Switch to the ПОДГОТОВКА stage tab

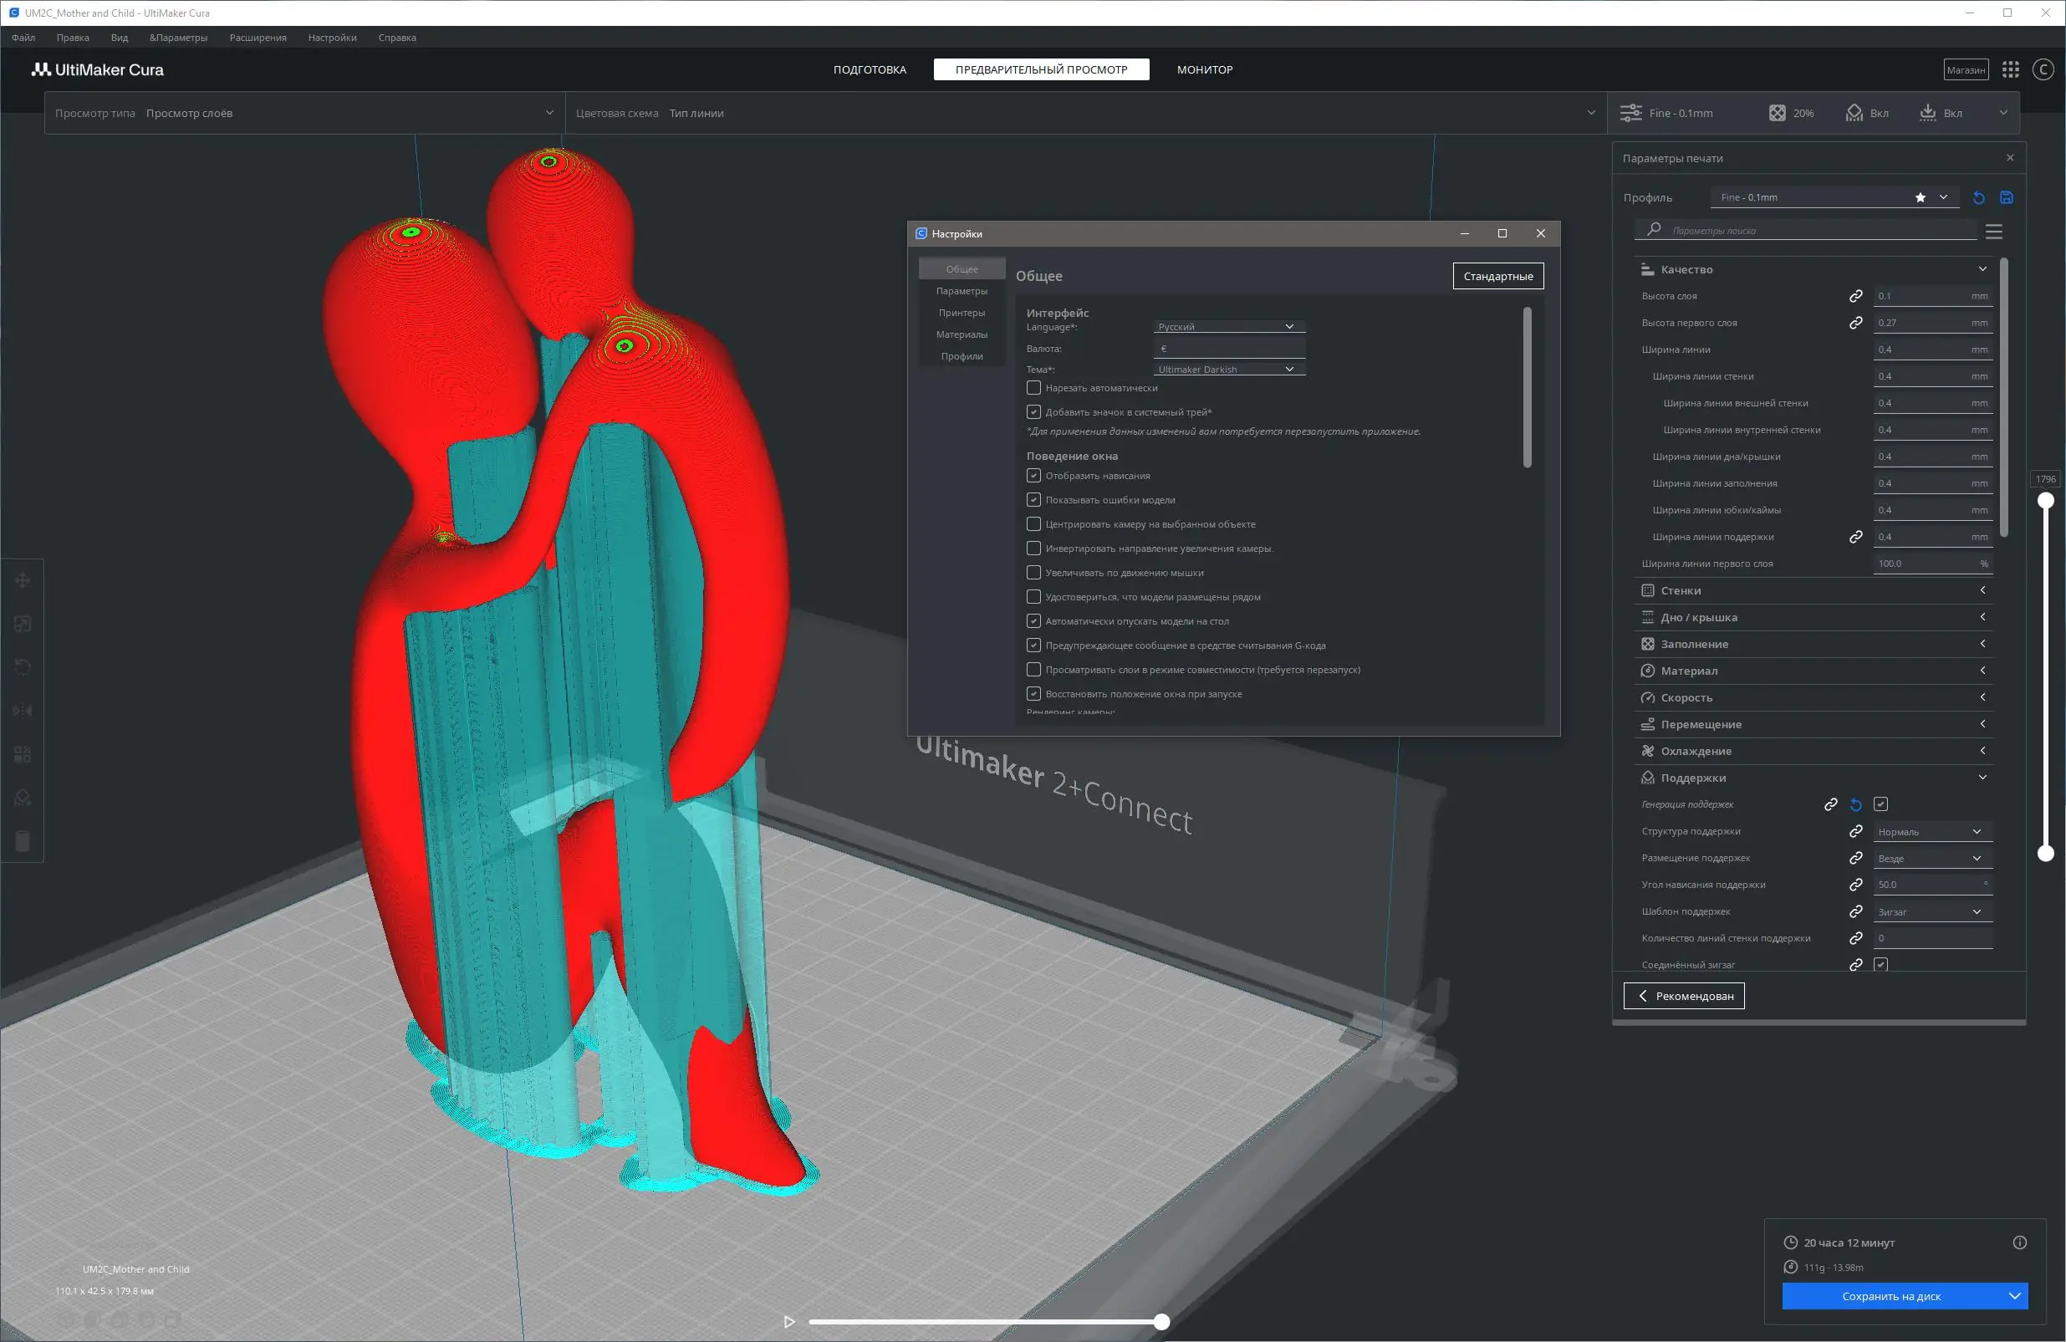[869, 69]
